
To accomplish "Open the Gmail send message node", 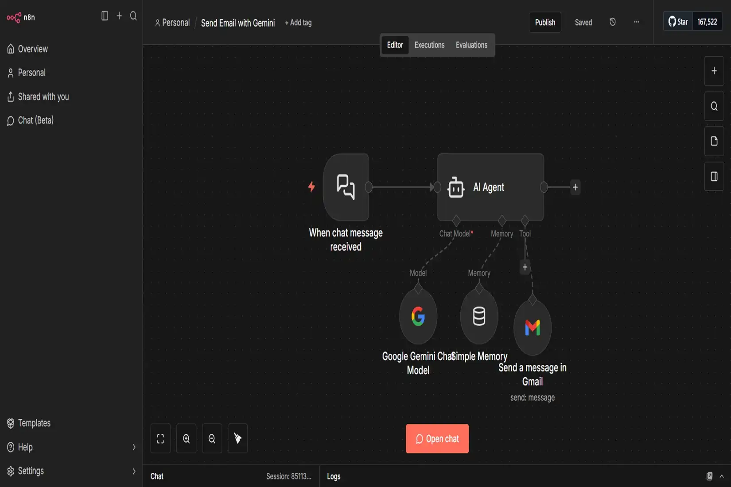I will click(532, 328).
